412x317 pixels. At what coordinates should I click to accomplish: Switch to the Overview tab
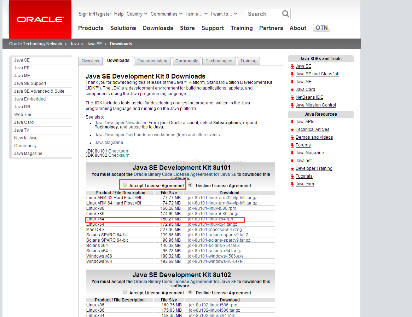tap(91, 61)
